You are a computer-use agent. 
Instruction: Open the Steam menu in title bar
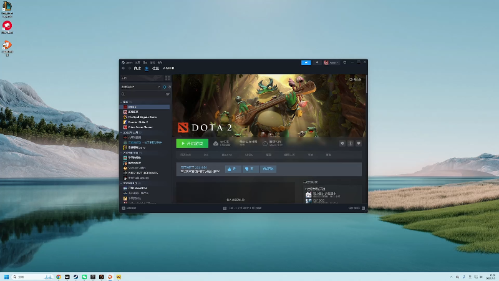point(127,62)
